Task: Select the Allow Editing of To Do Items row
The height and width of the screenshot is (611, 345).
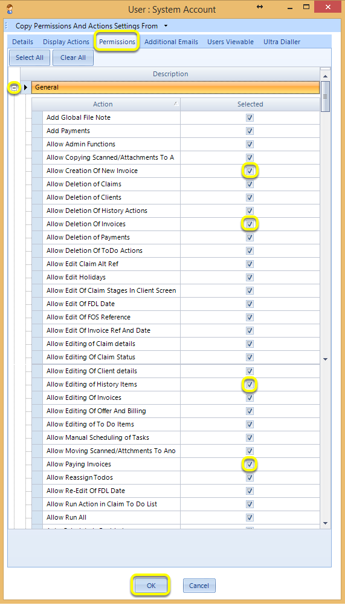Action: [176, 424]
